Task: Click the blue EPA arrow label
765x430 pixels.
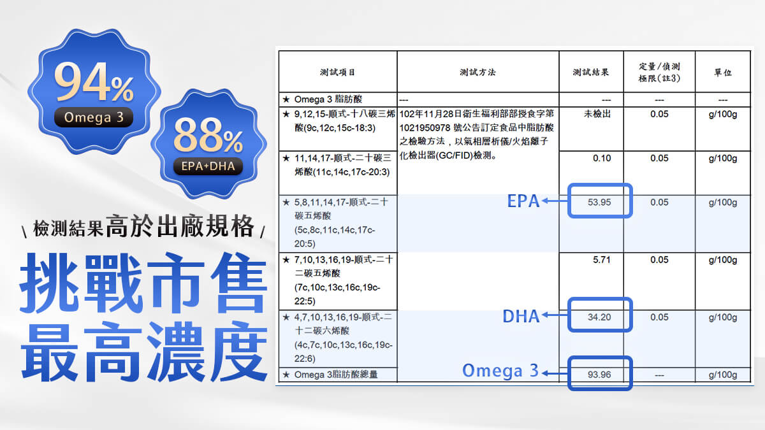Action: [x=523, y=202]
